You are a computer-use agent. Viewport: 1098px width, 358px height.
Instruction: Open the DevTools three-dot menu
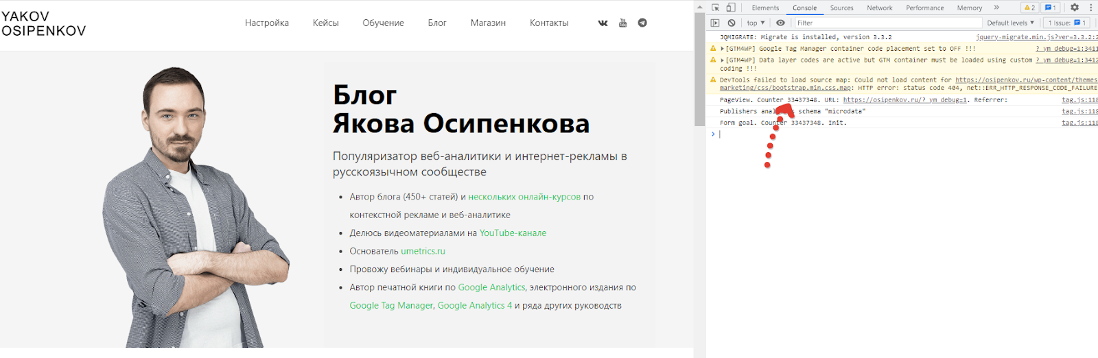pos(1090,8)
